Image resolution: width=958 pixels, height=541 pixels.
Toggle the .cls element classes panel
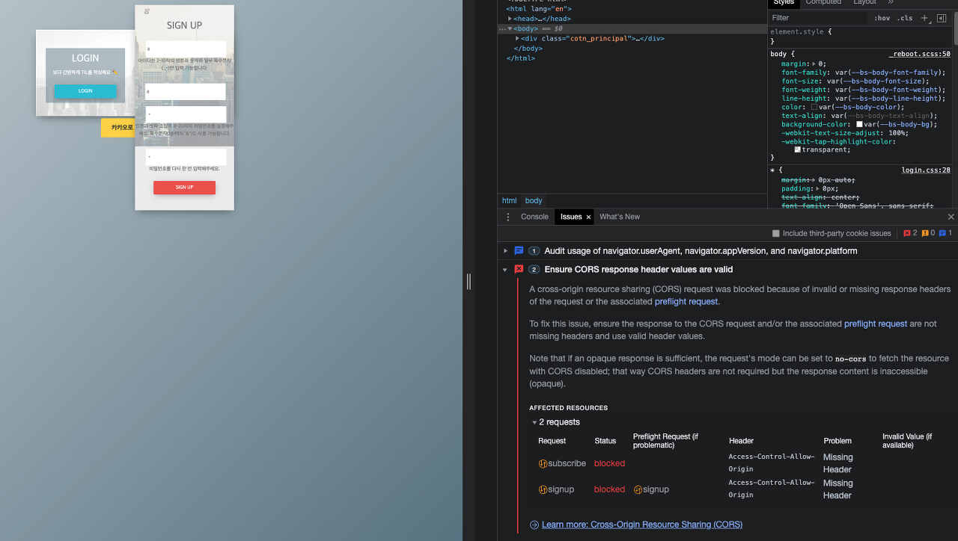pyautogui.click(x=906, y=18)
